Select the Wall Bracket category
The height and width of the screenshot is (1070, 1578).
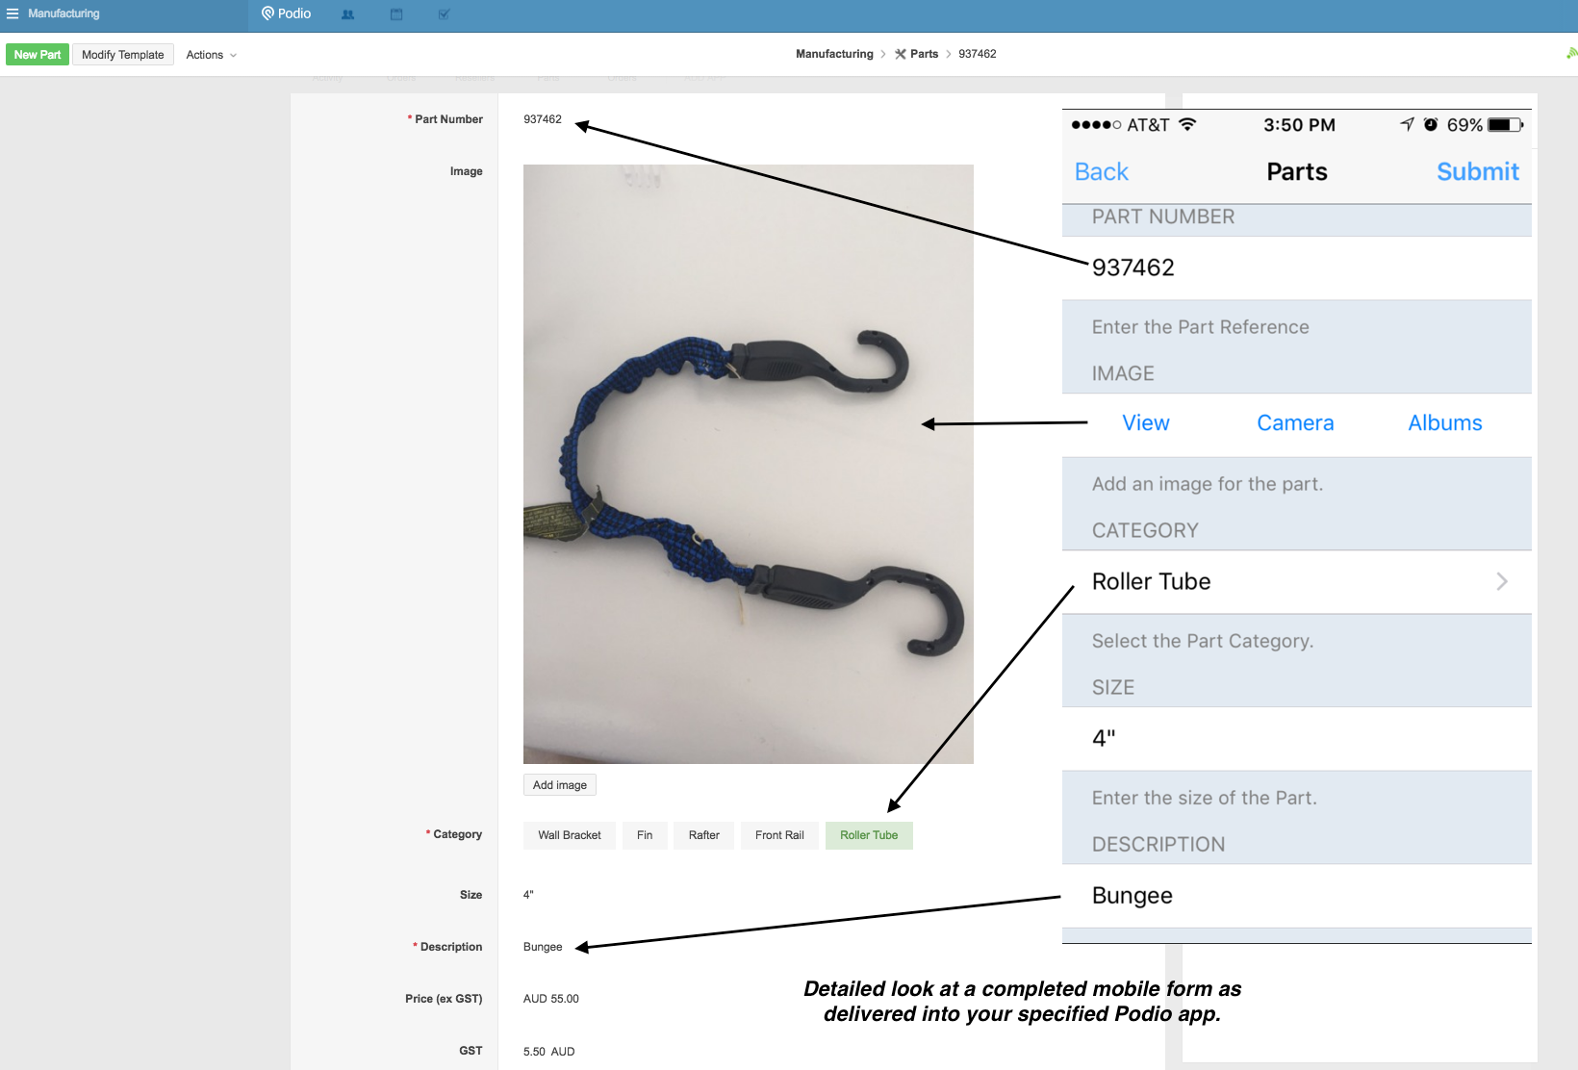(569, 835)
